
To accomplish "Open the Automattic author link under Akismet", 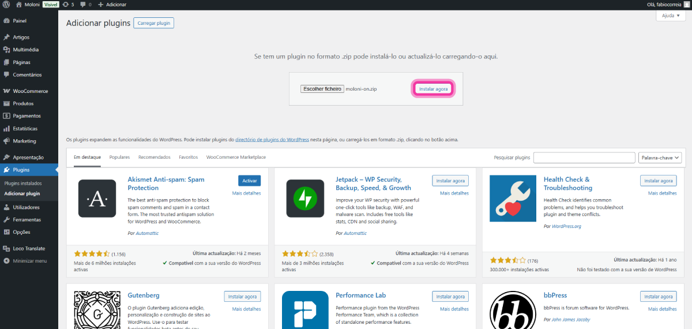I will click(x=147, y=233).
